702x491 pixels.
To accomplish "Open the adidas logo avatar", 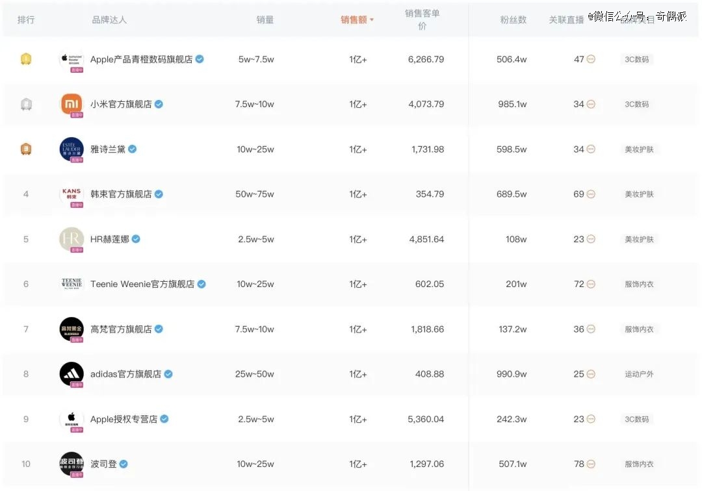I will coord(71,374).
